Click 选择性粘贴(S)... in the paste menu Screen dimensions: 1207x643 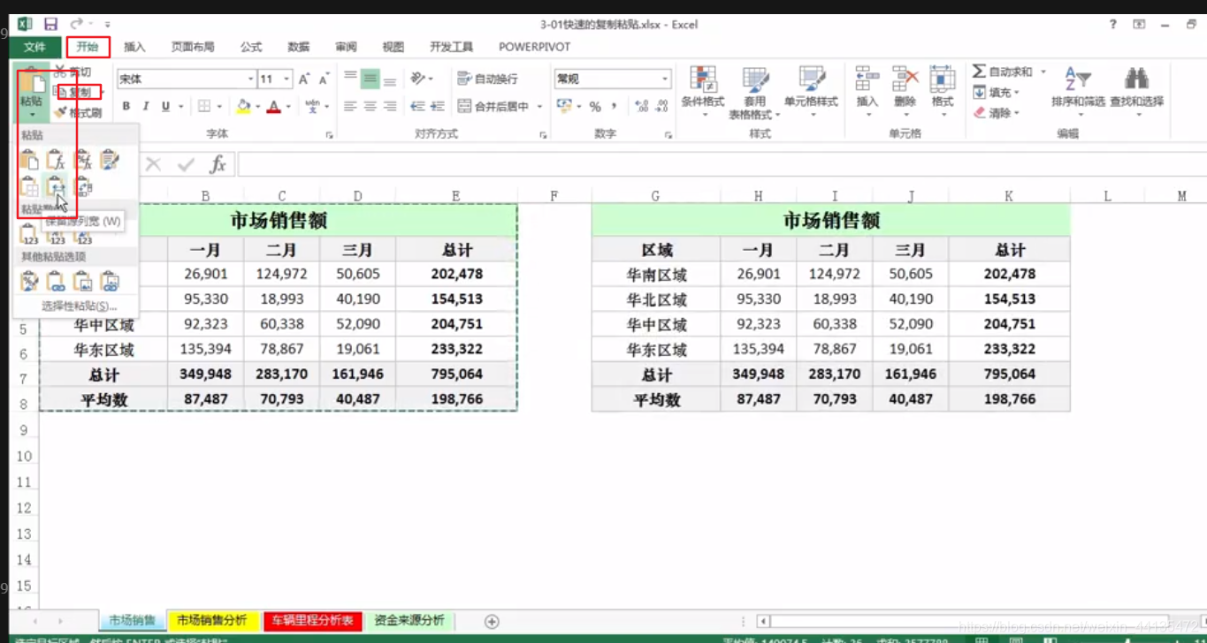pyautogui.click(x=79, y=307)
